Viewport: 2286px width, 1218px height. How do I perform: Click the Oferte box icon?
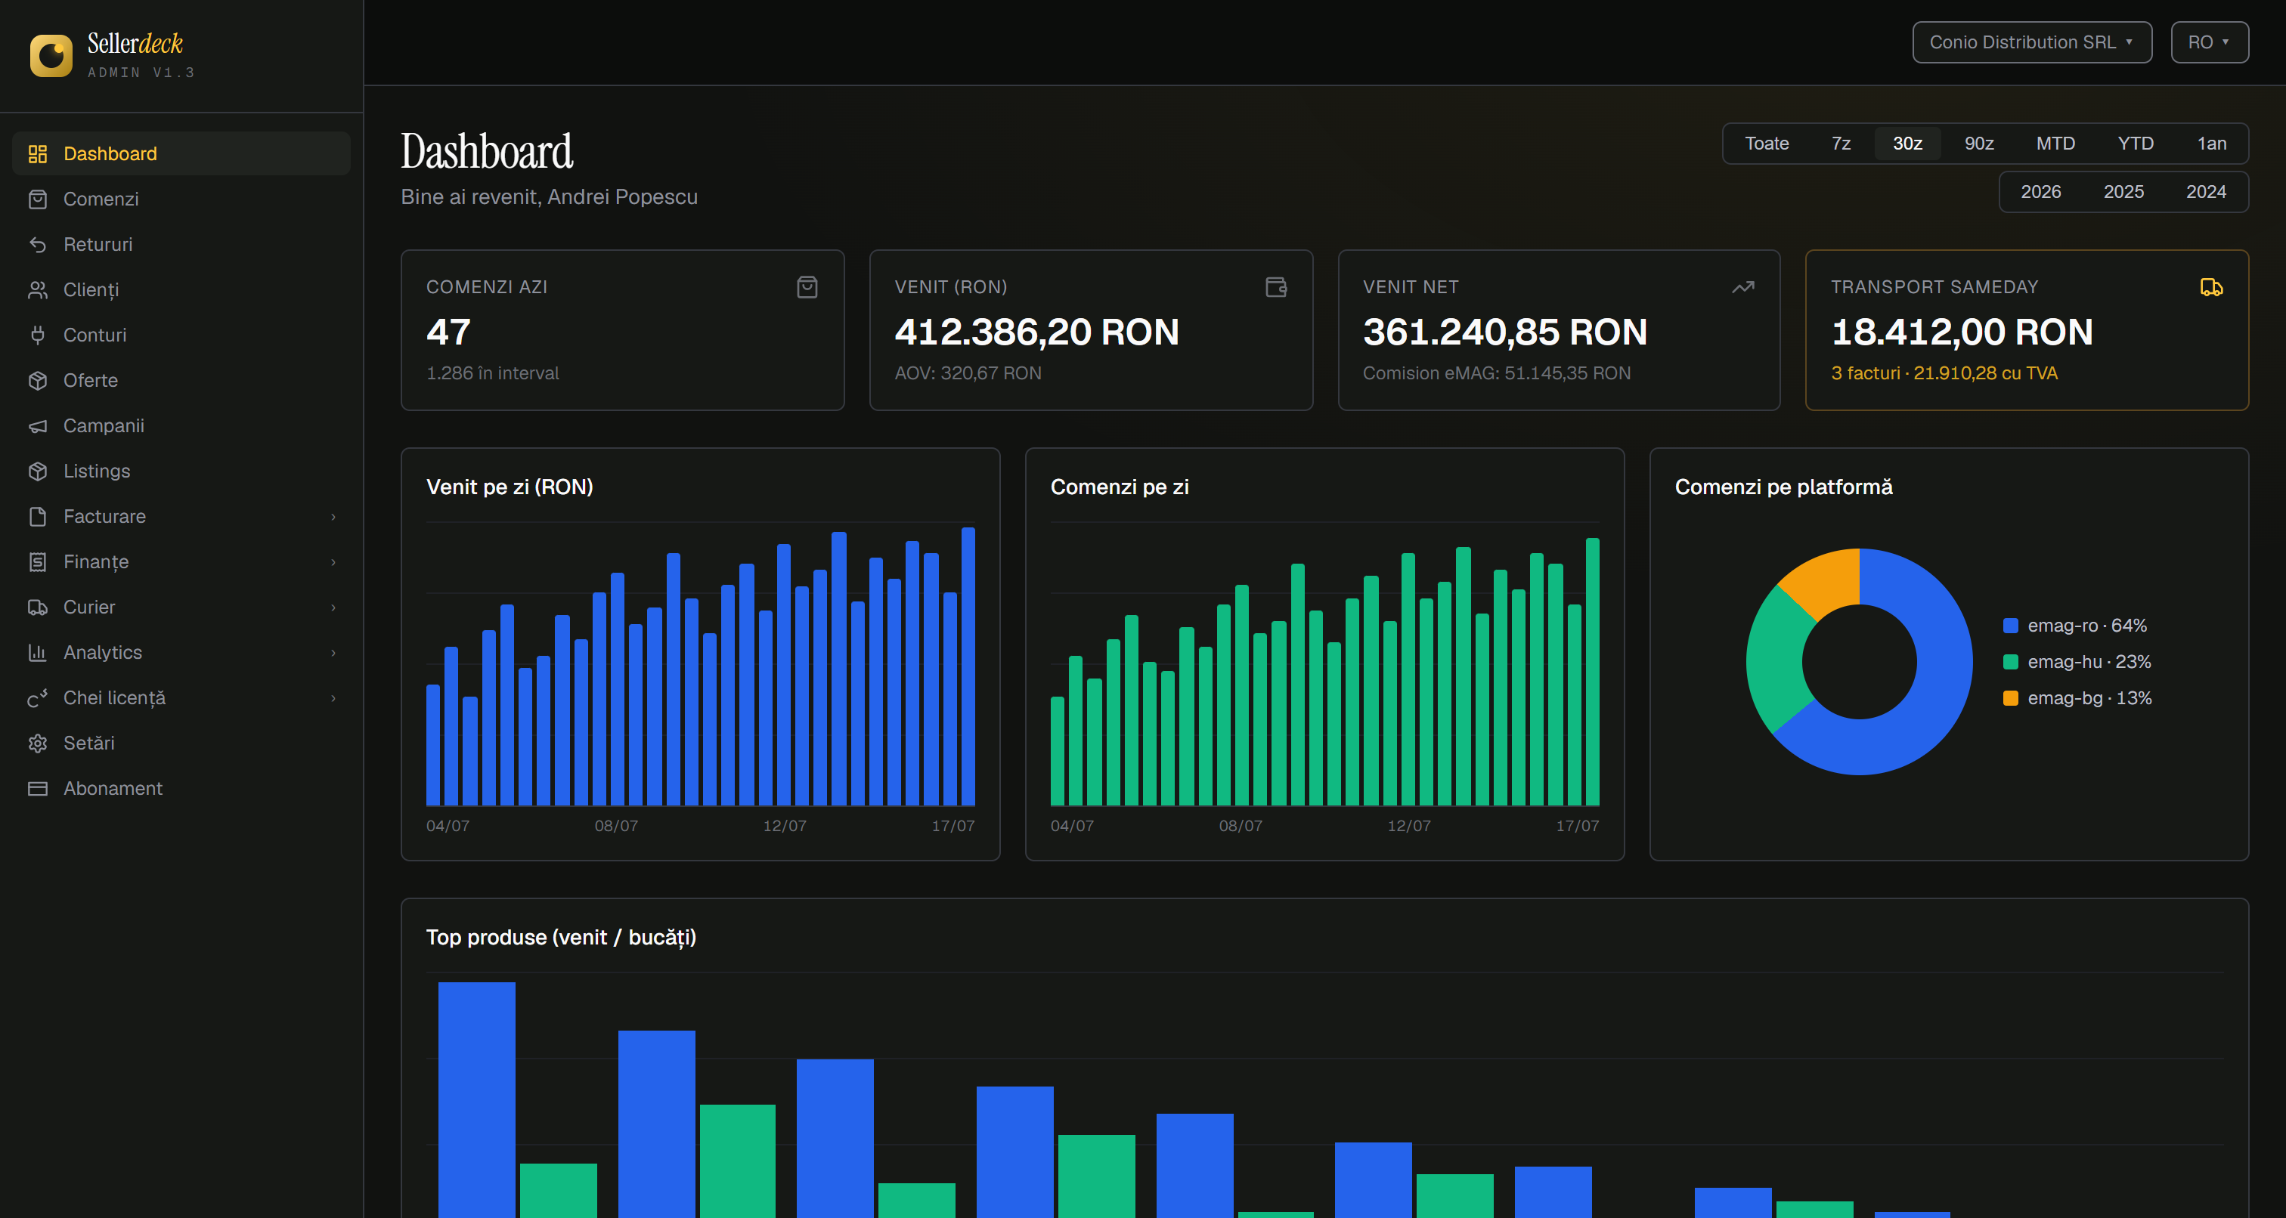(x=37, y=381)
